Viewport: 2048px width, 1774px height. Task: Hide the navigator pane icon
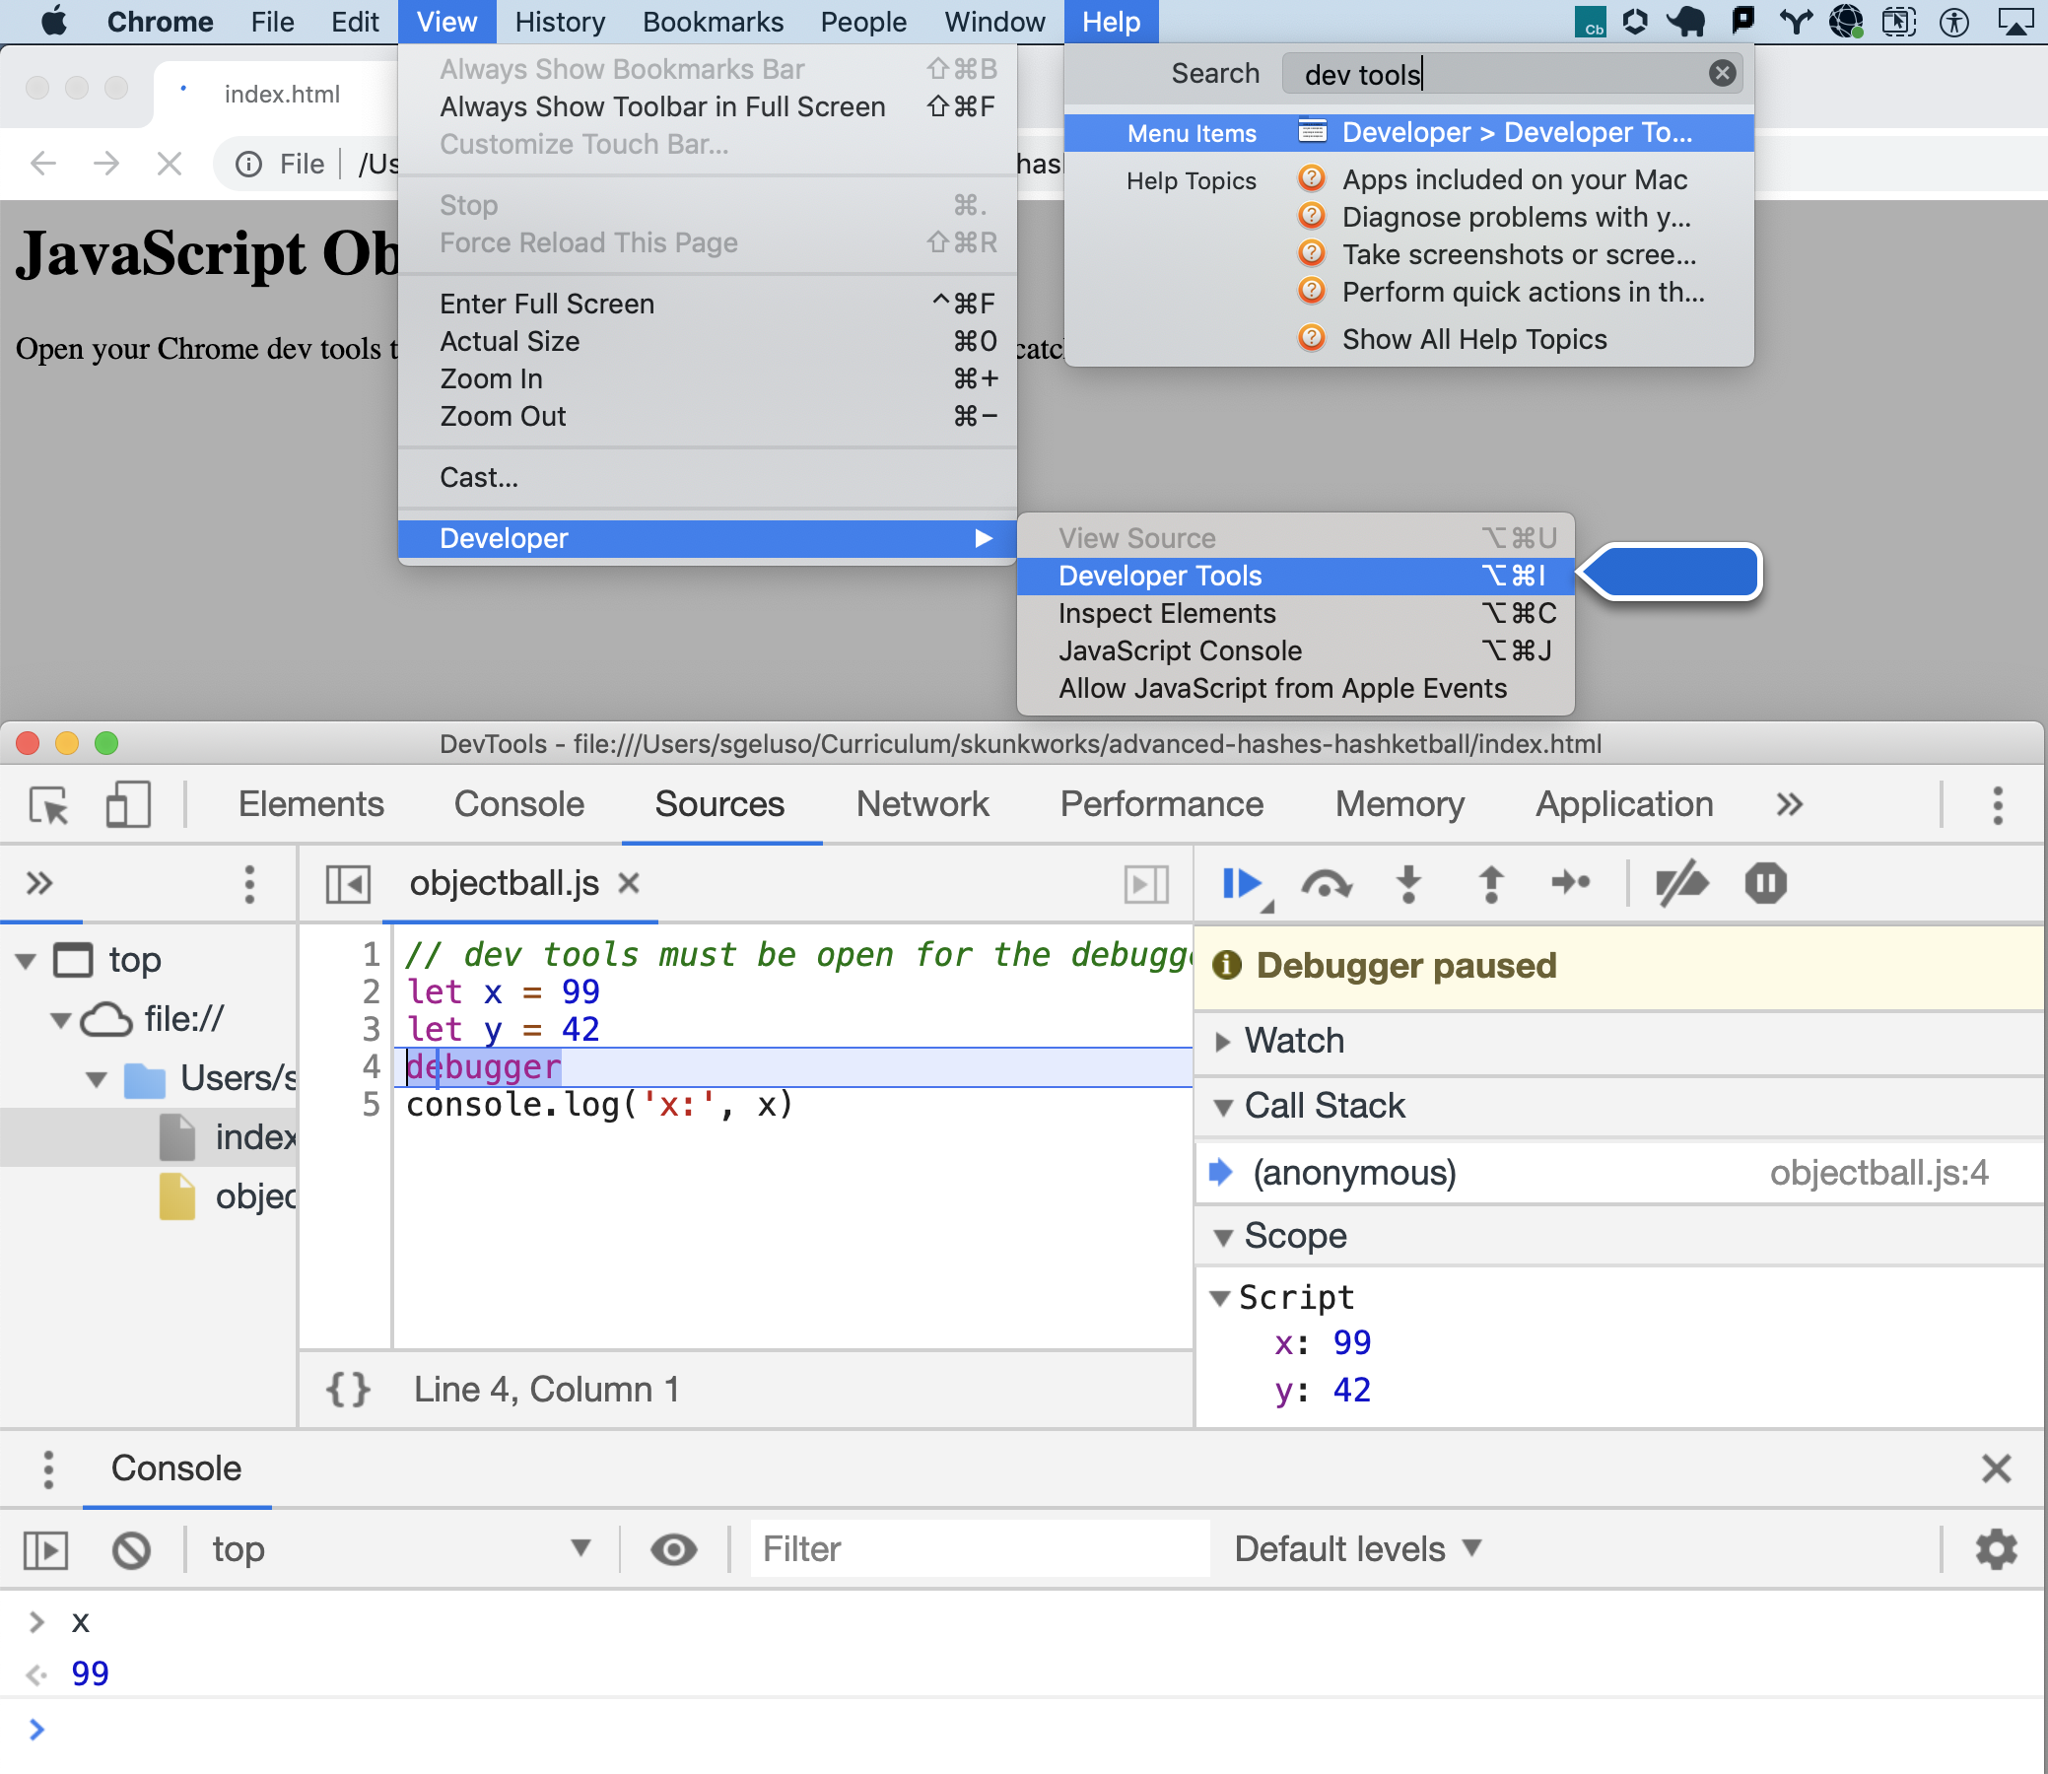(x=348, y=884)
